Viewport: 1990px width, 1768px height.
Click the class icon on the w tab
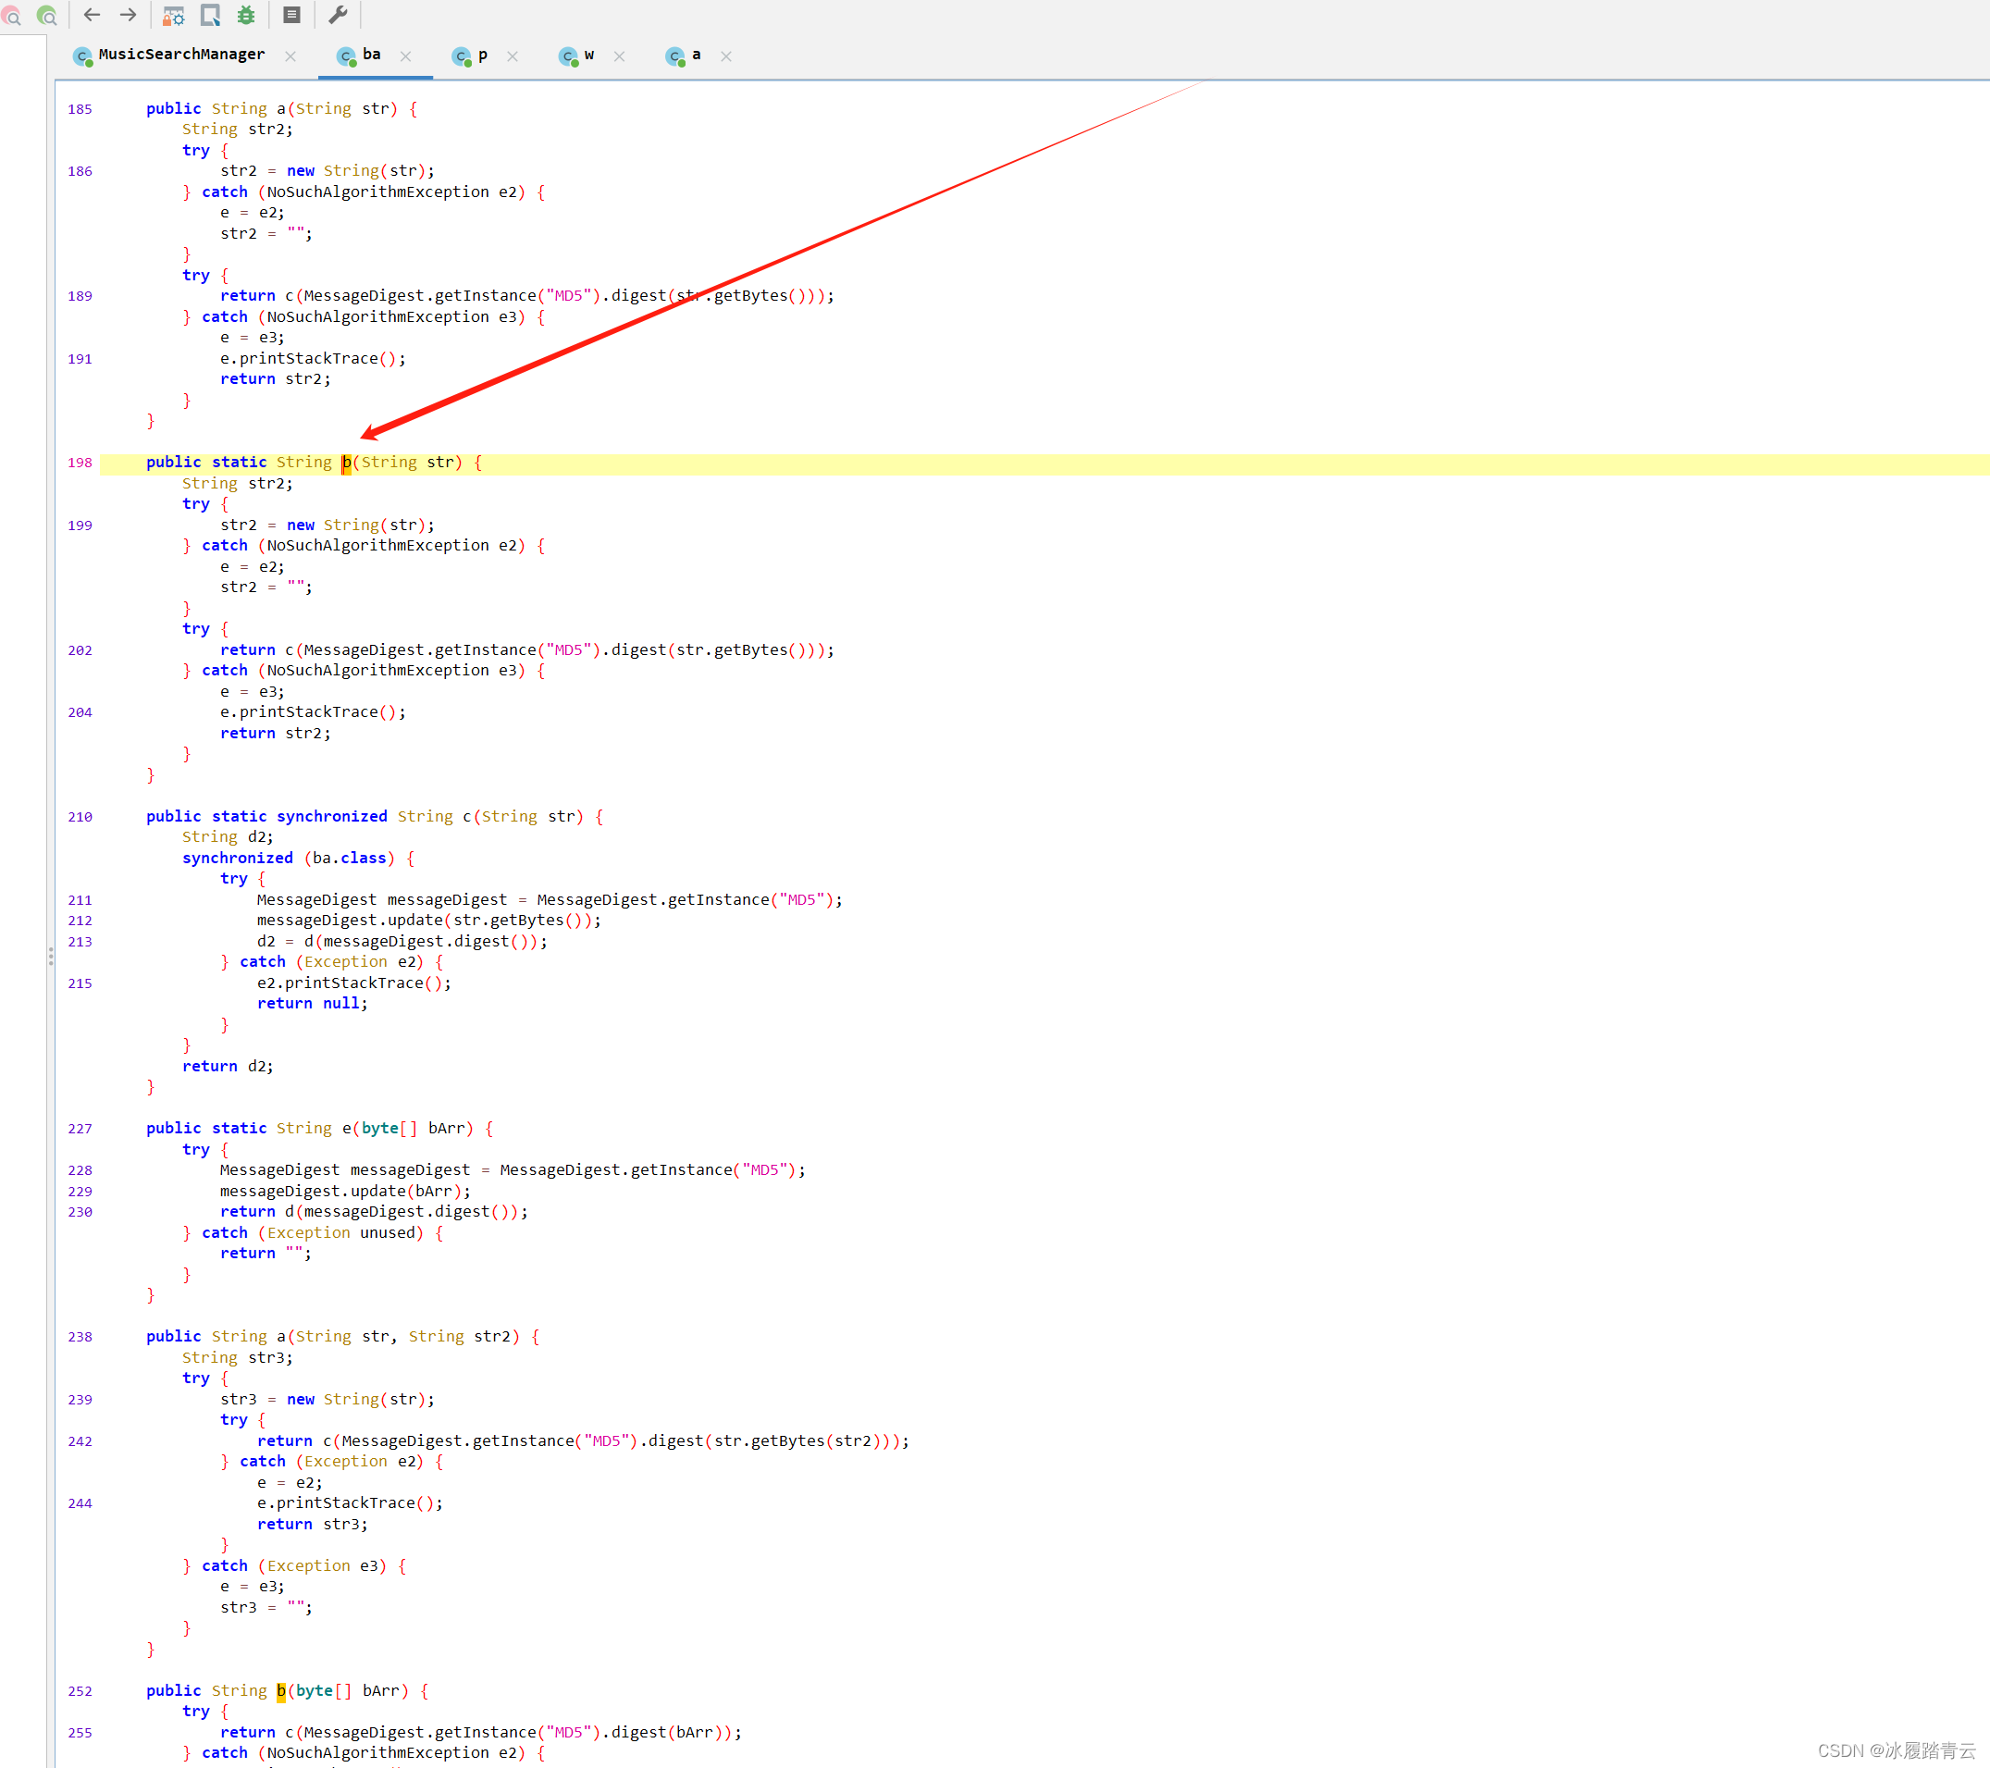coord(569,56)
